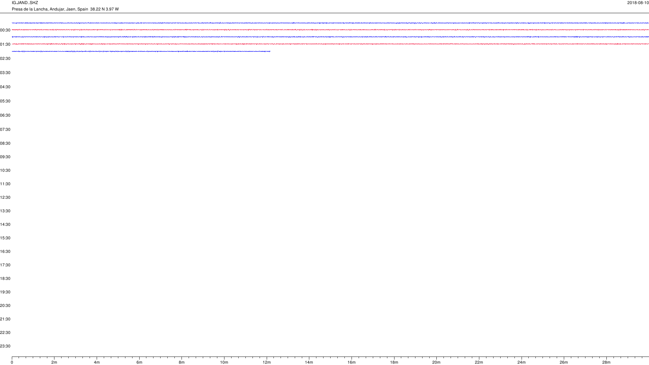The height and width of the screenshot is (365, 649).
Task: Select the 01:30 time label
Action: 5,44
